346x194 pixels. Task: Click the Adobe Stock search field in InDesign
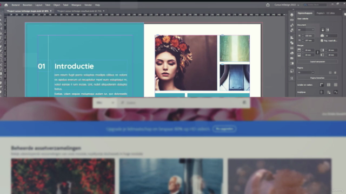(x=315, y=5)
